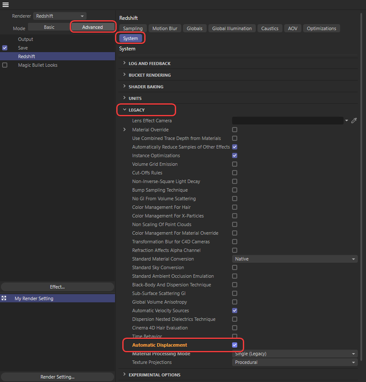Enable Transformation Blur for C4D Cameras
366x382 pixels.
coord(235,242)
